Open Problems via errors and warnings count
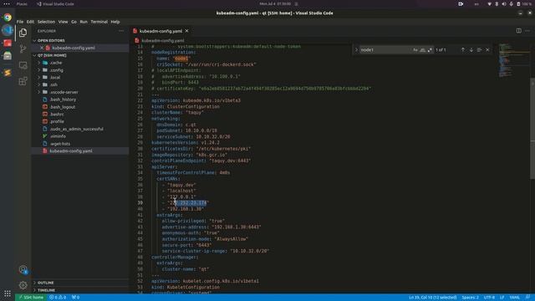Viewport: 535px width, 301px height. (58, 298)
